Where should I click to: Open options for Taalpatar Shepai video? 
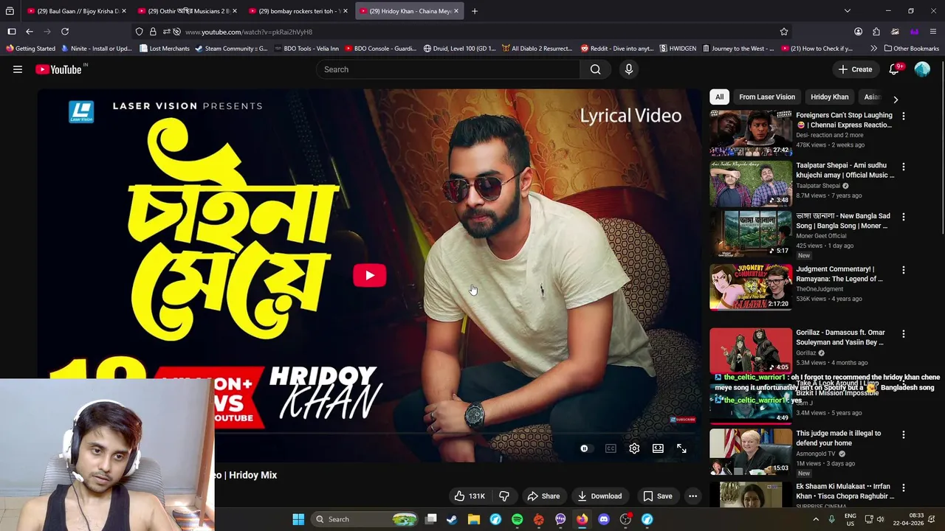tap(903, 167)
